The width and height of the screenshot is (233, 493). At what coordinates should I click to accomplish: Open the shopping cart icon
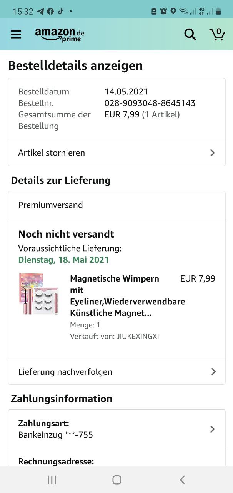(x=217, y=34)
